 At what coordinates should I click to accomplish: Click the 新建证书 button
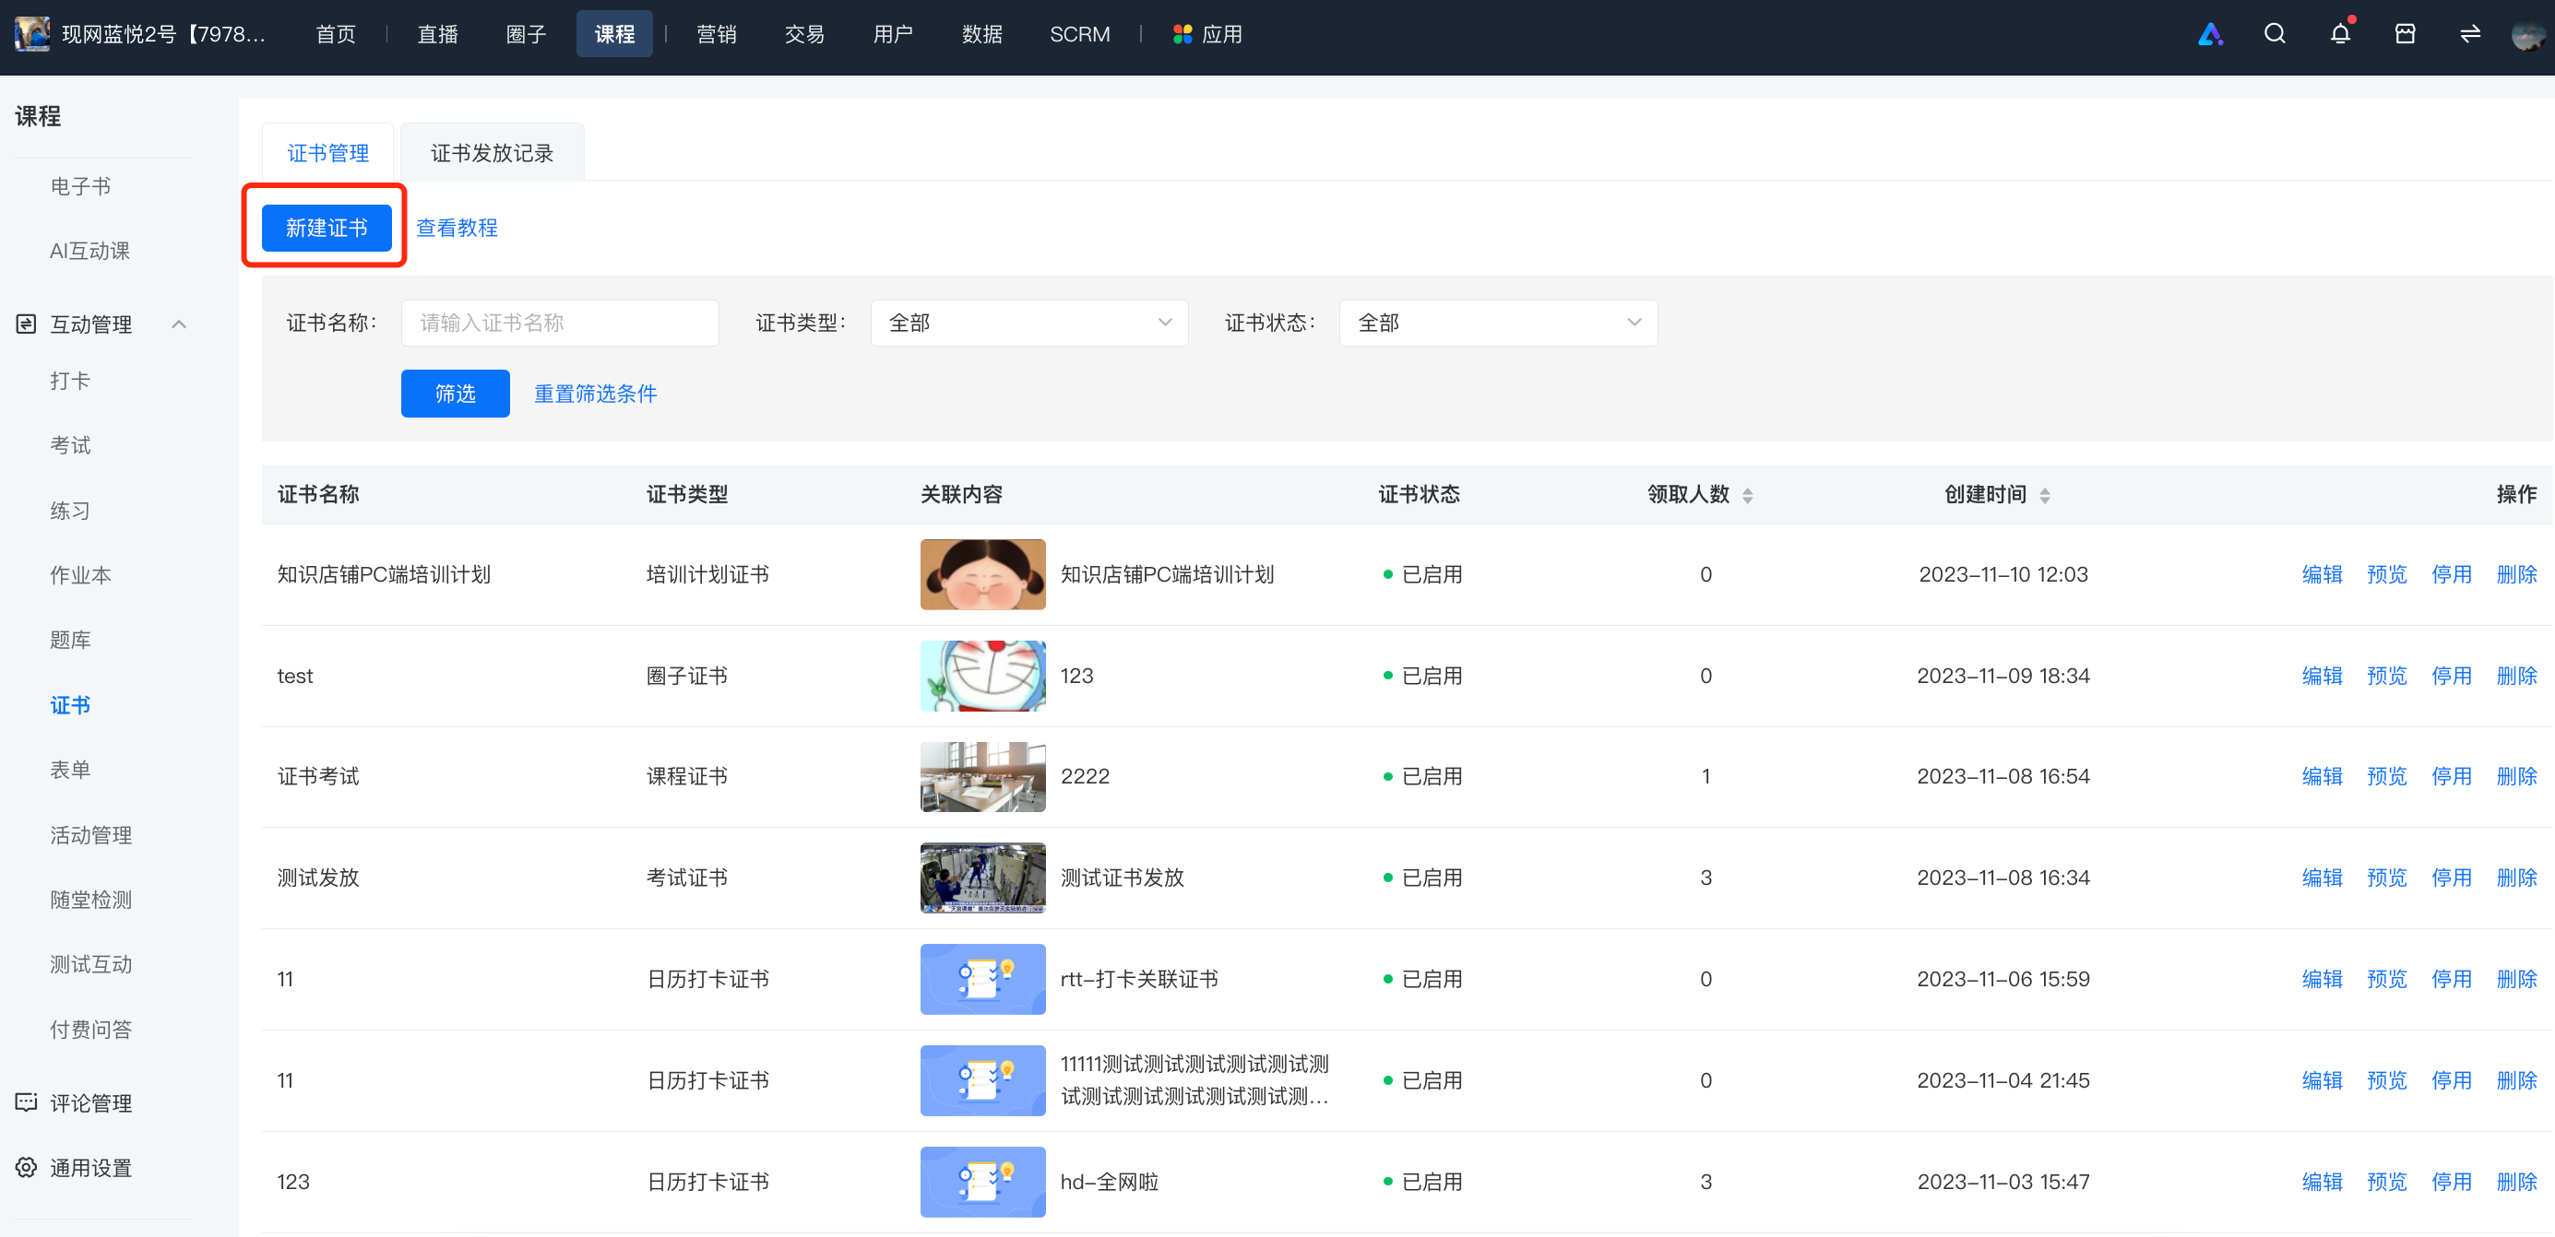[327, 228]
